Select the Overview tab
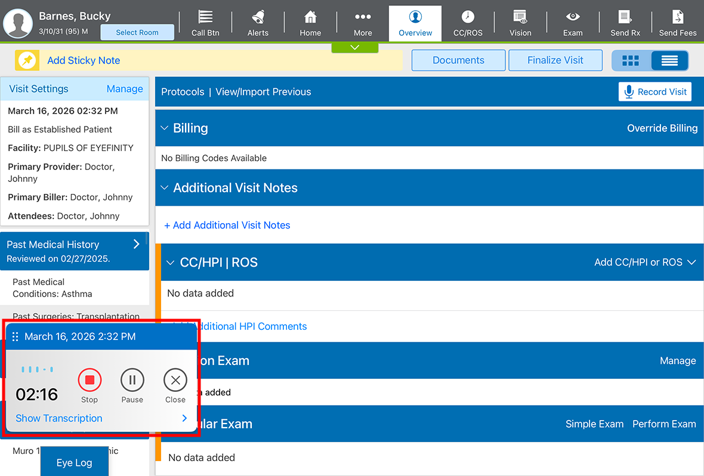The height and width of the screenshot is (476, 704). 415,23
